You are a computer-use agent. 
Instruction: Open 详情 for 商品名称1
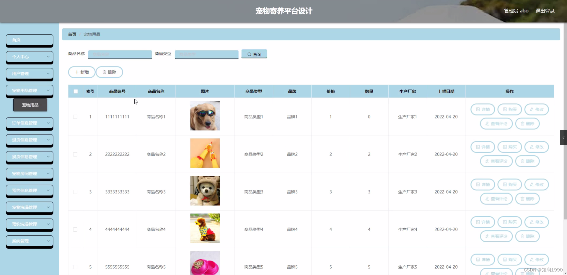click(x=482, y=109)
